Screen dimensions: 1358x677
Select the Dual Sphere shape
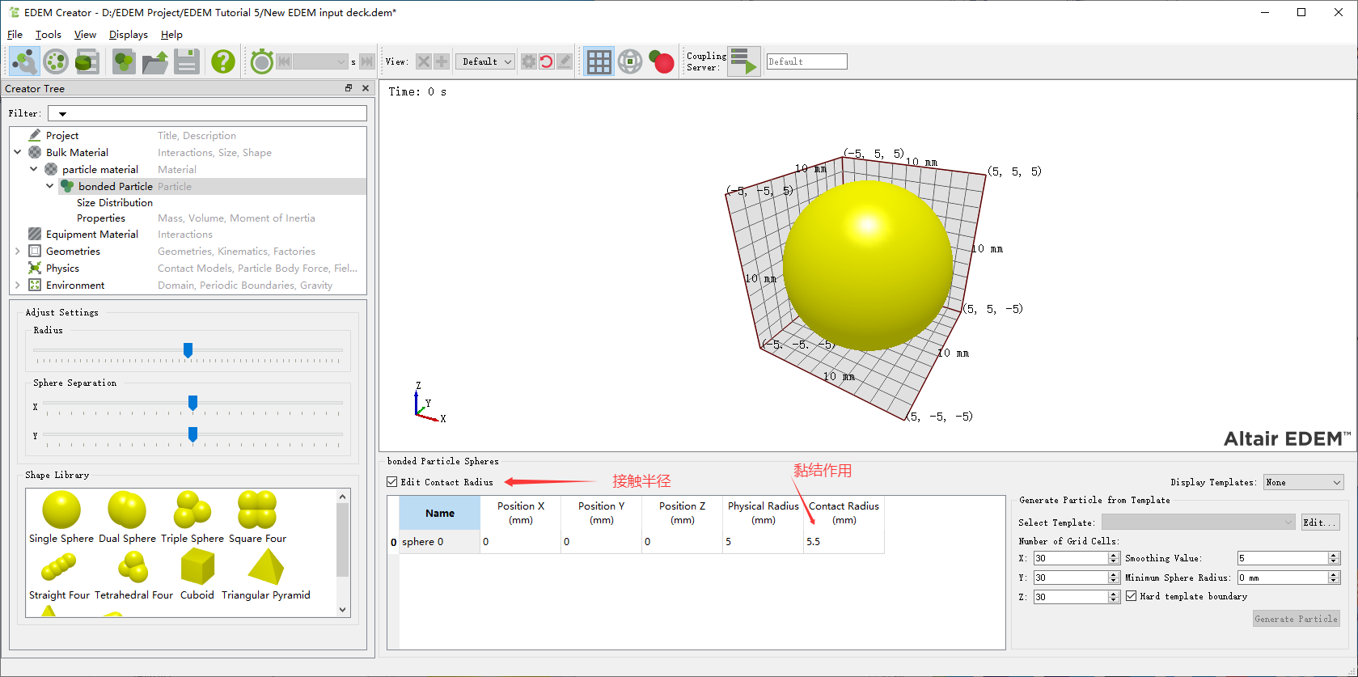[127, 518]
